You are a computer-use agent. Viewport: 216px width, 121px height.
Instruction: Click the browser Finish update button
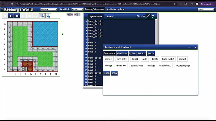coord(207,4)
